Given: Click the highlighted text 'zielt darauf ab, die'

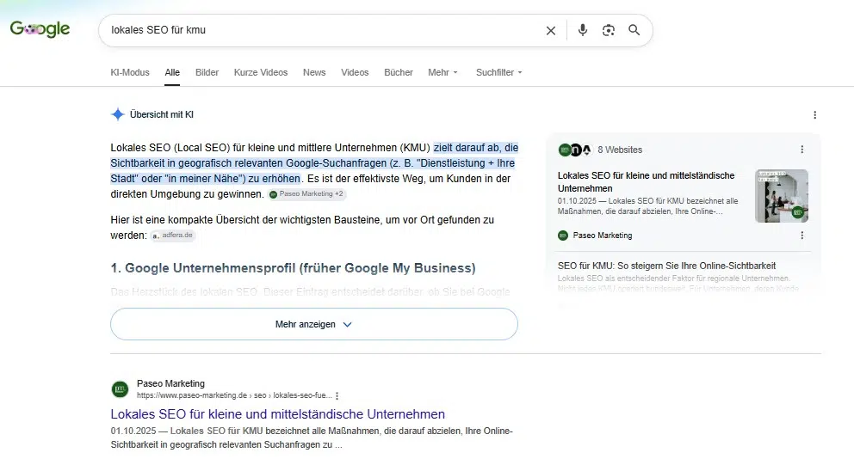Looking at the screenshot, I should pos(476,148).
